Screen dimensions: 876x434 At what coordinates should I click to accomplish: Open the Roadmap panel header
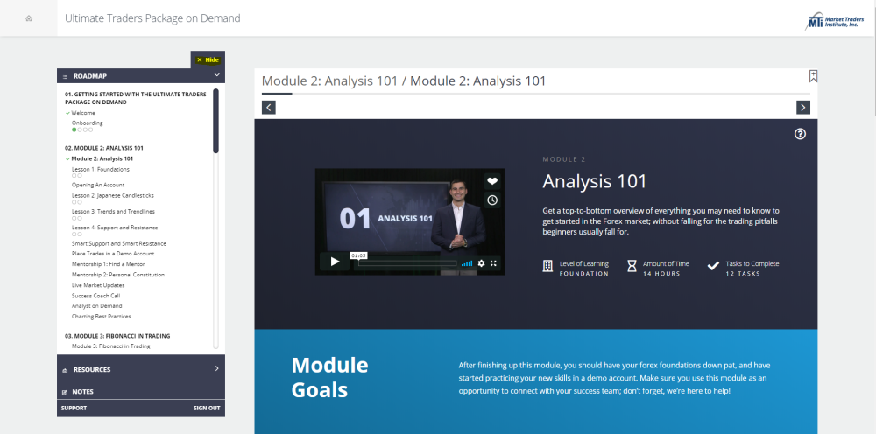(141, 76)
